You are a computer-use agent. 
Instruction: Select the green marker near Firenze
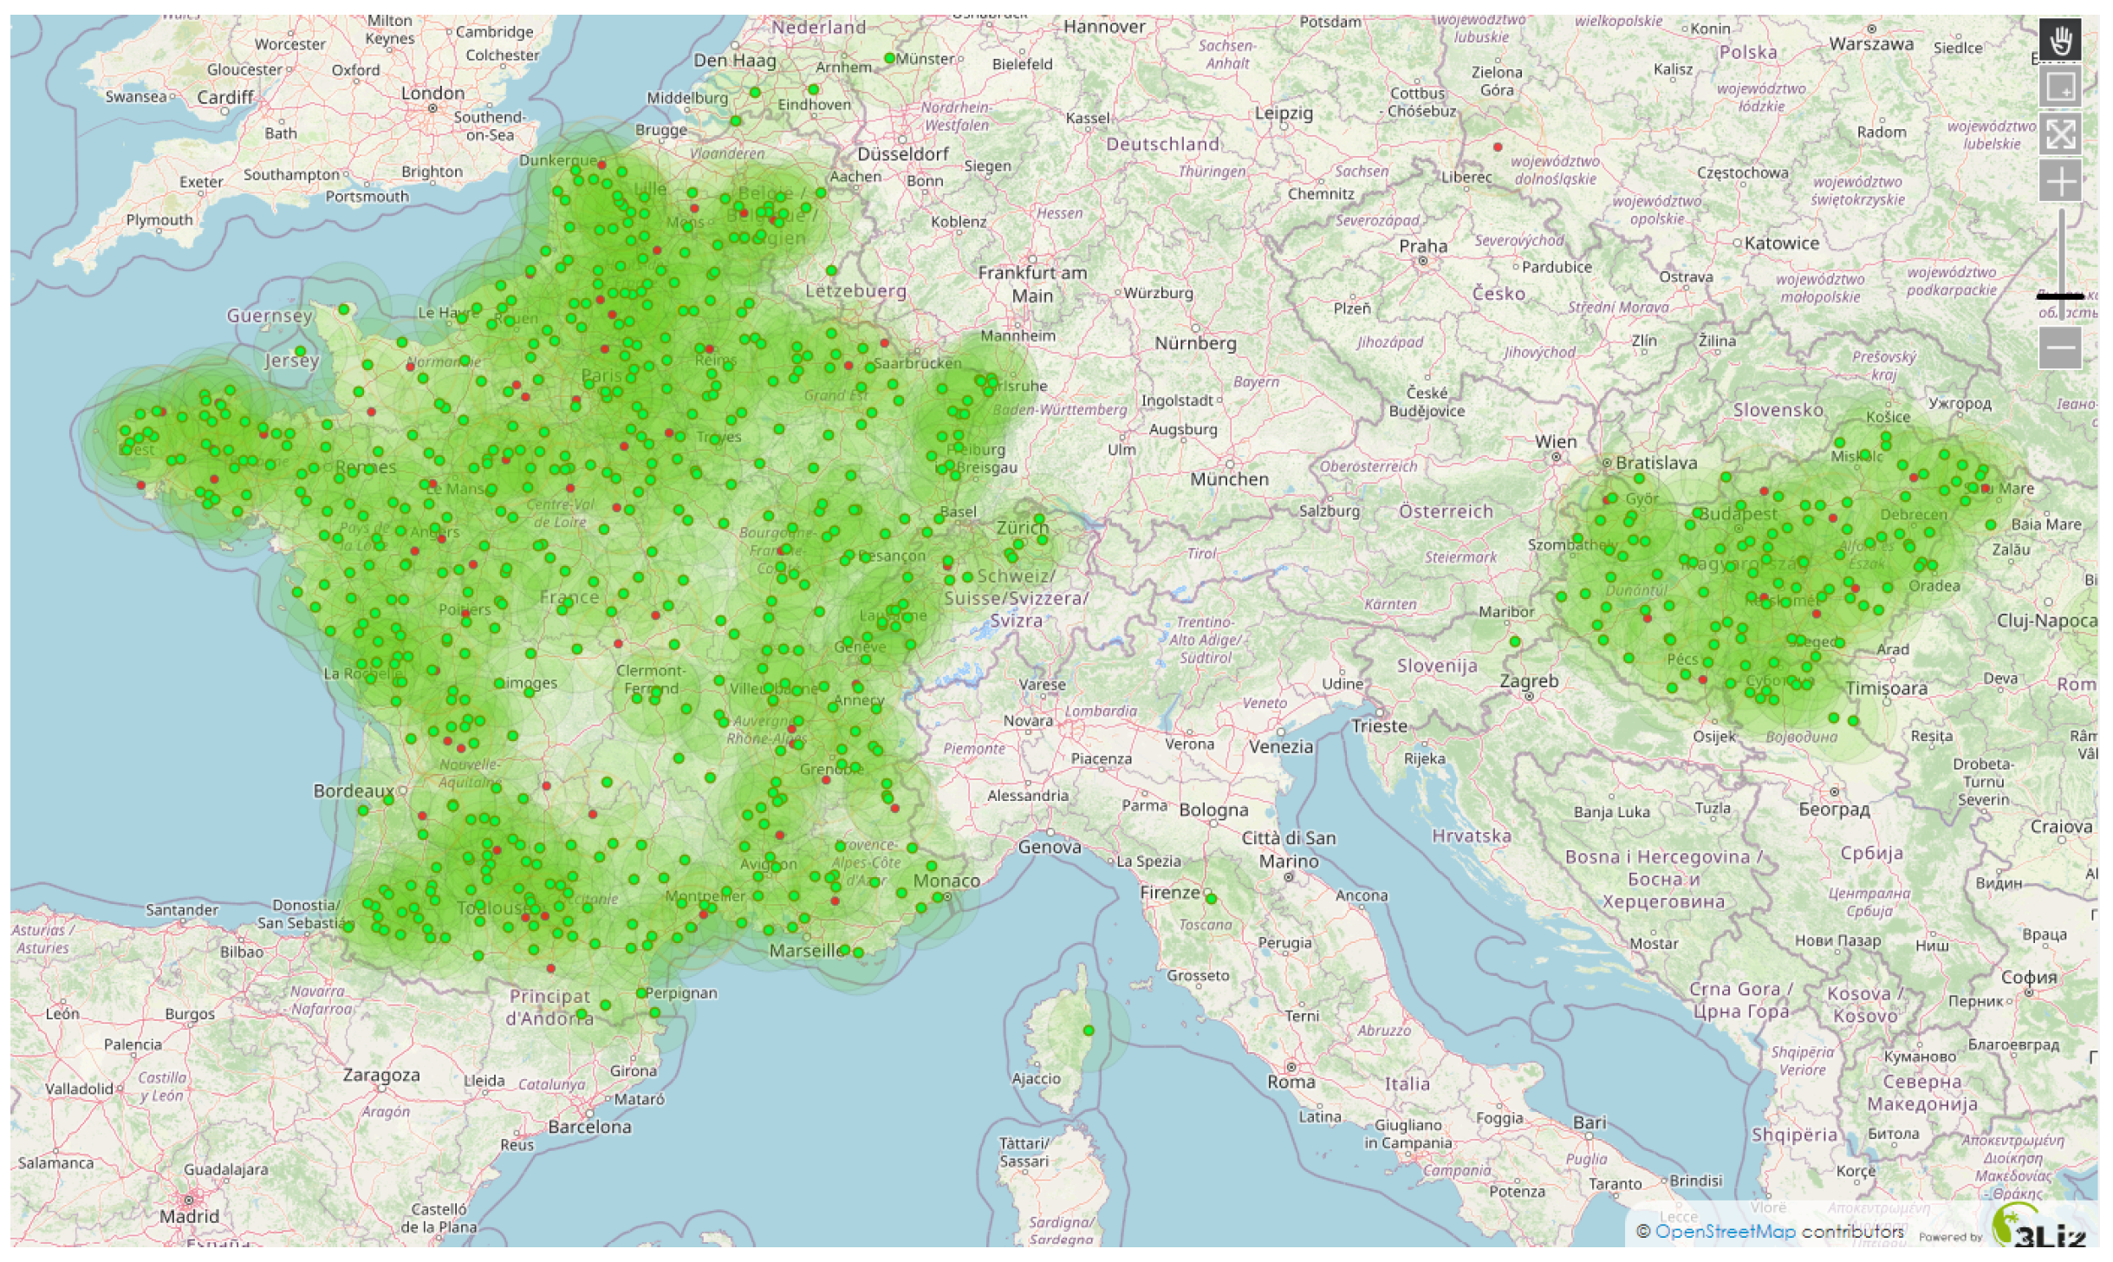(1212, 899)
